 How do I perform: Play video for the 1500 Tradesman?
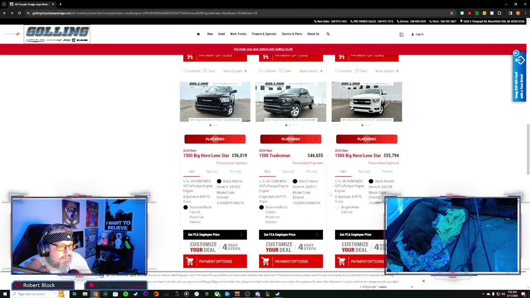[291, 139]
